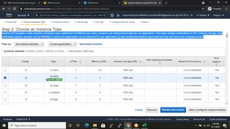Select the t2.large instance checkbox
The width and height of the screenshot is (230, 129).
[x=5, y=99]
